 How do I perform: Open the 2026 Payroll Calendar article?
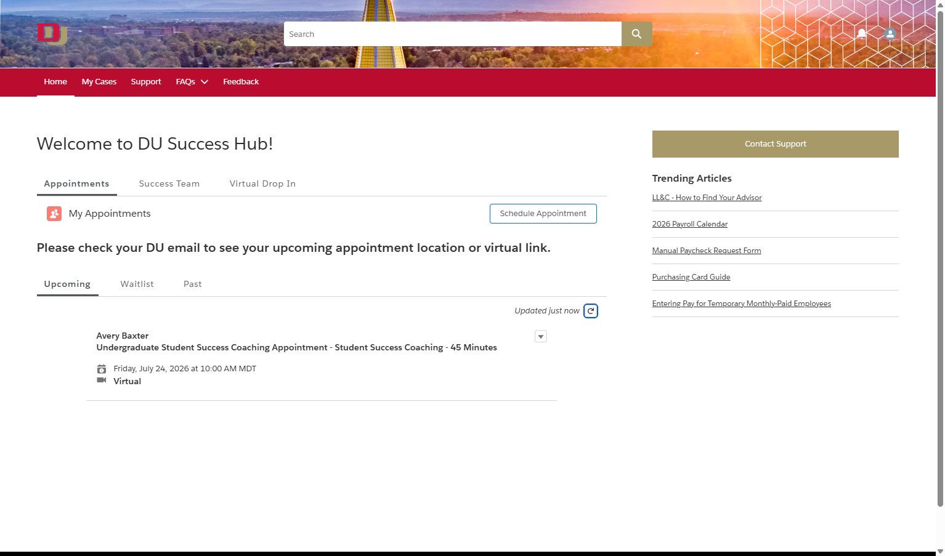tap(690, 224)
